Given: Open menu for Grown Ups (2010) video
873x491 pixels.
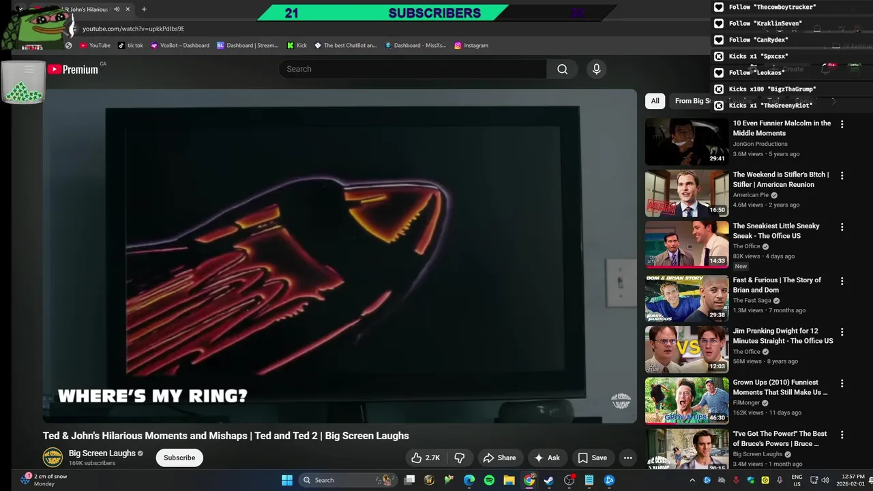Looking at the screenshot, I should [x=842, y=383].
